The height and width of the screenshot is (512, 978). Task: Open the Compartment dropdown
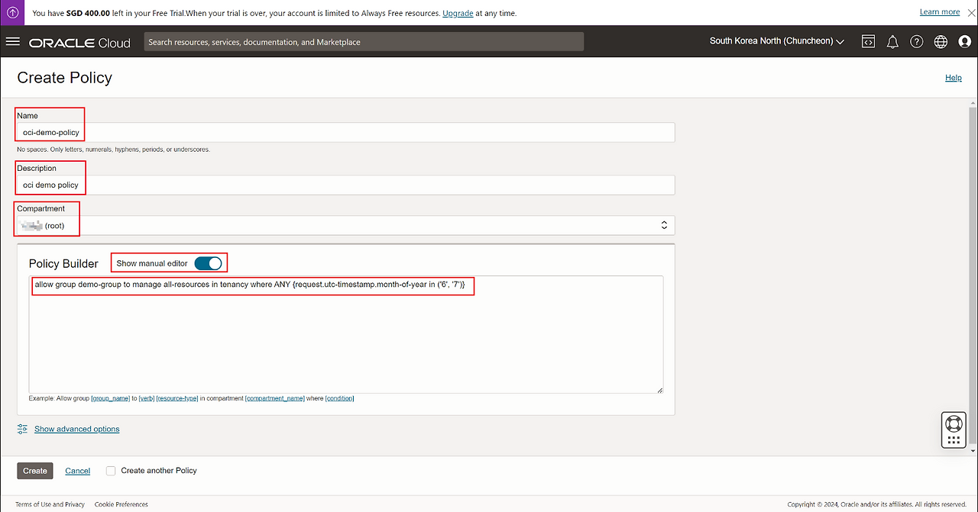coord(345,225)
